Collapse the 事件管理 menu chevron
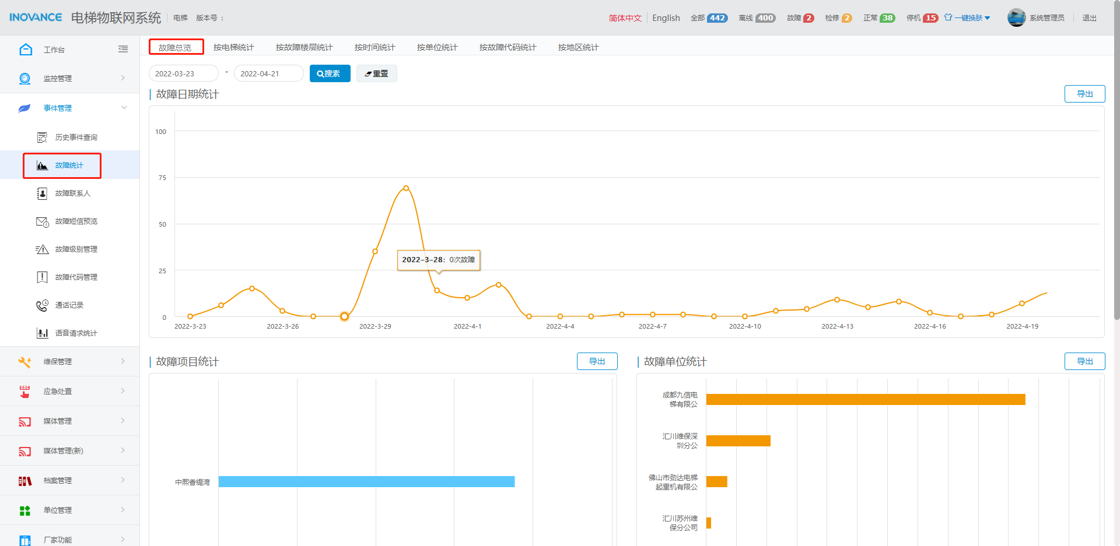 124,108
